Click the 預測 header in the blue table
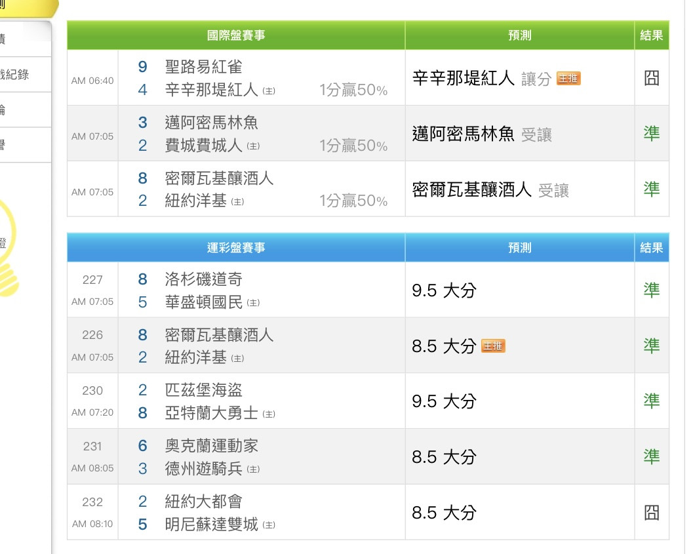This screenshot has height=554, width=693. [520, 248]
